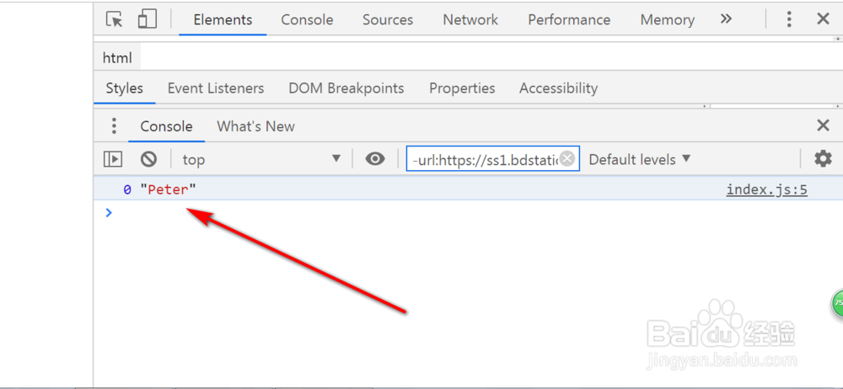Clear the console with the ban icon

point(148,159)
